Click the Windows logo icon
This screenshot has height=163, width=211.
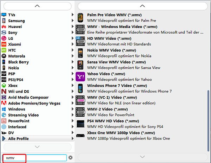pyautogui.click(x=4, y=109)
